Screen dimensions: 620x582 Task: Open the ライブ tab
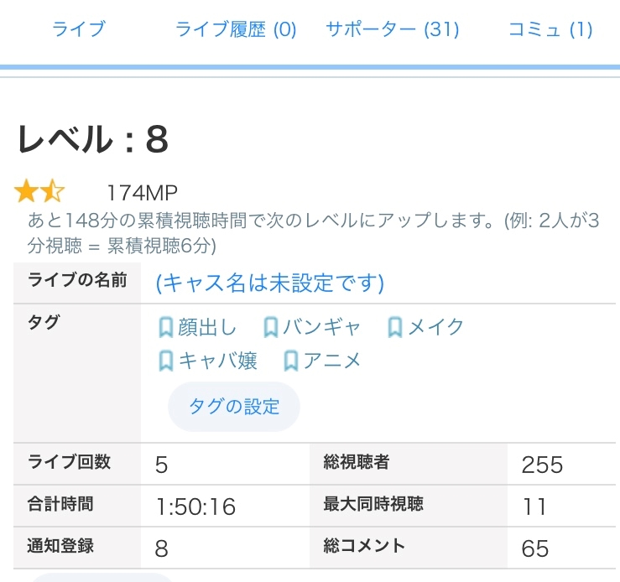point(79,29)
